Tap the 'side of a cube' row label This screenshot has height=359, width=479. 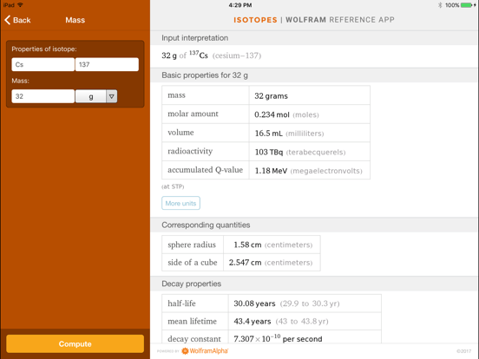point(193,263)
